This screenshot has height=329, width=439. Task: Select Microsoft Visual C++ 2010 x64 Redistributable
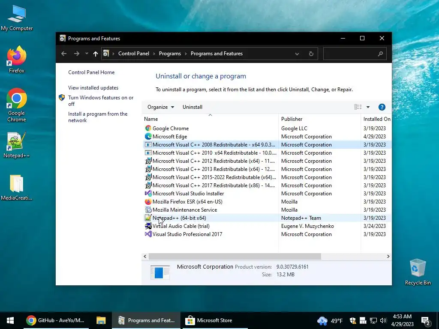click(267, 153)
